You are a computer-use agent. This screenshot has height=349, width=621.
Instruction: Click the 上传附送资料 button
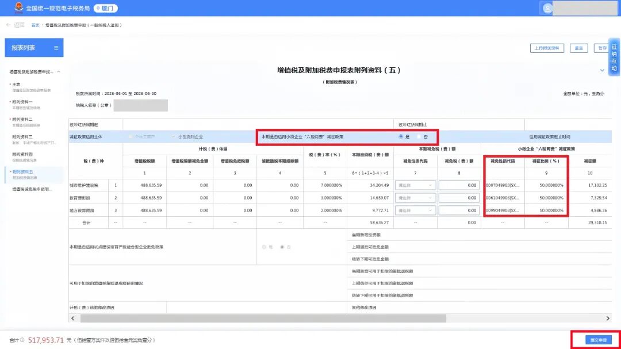click(x=547, y=48)
